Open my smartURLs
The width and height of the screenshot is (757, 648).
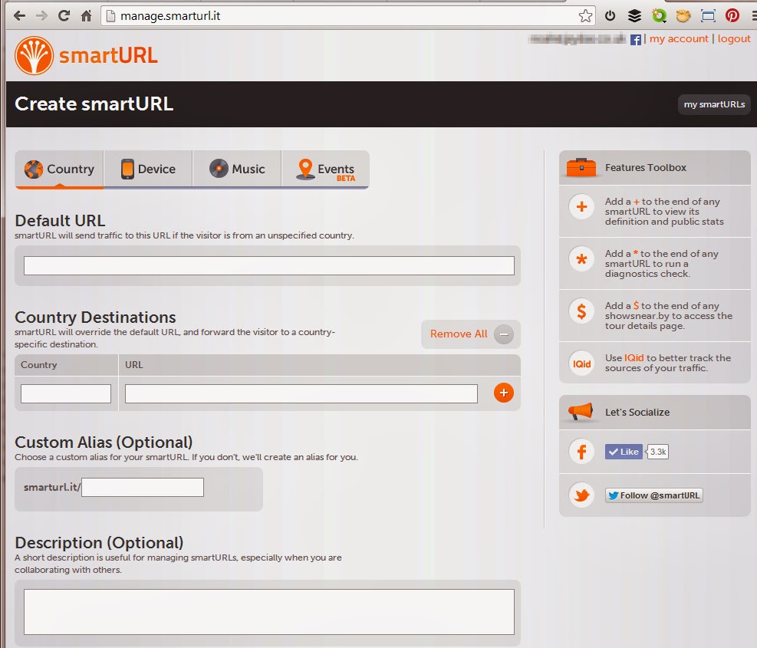click(713, 104)
